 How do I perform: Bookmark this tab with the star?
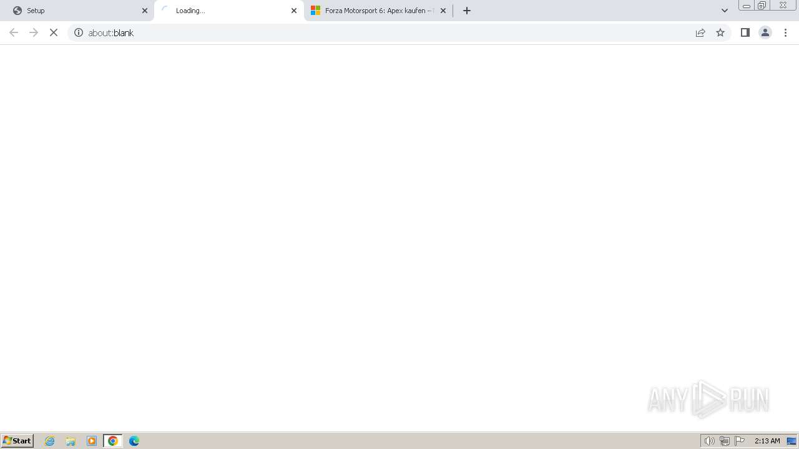tap(720, 32)
